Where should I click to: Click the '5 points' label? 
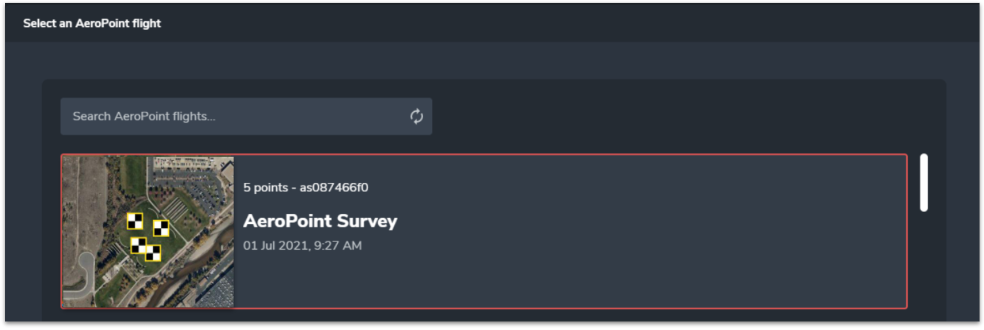click(x=265, y=188)
